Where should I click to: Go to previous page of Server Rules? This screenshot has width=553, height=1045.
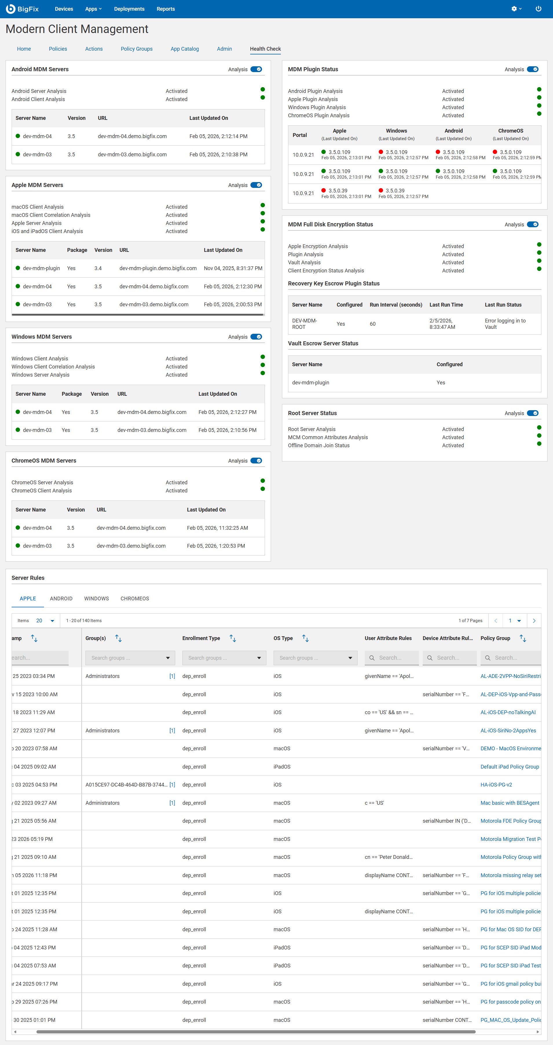pos(495,621)
